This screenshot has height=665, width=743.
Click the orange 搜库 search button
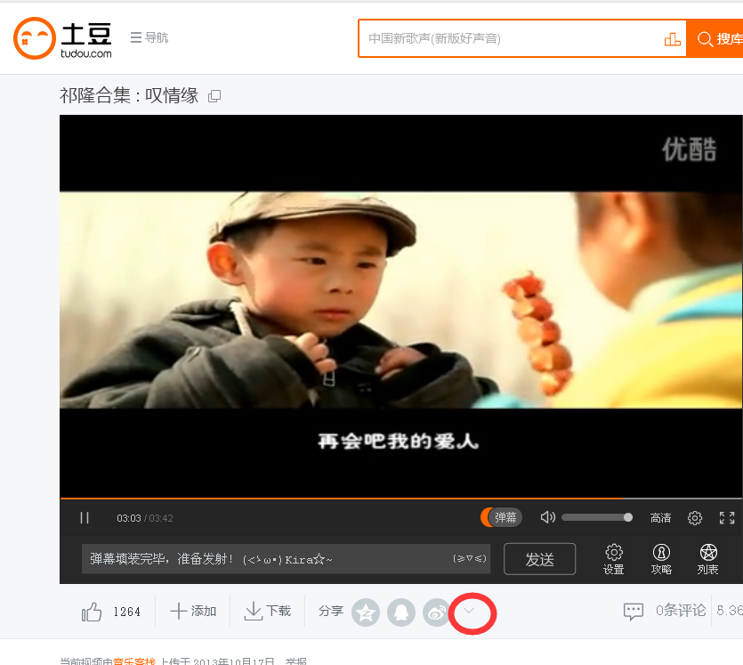point(715,38)
